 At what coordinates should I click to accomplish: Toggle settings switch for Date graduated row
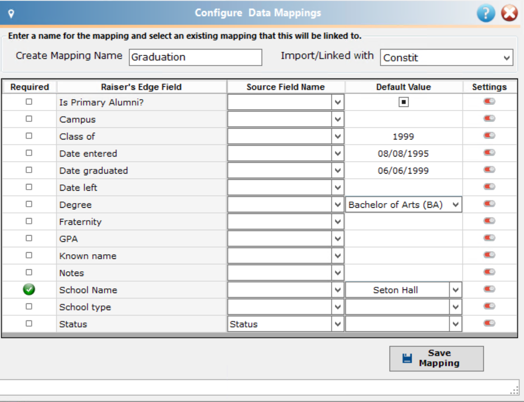click(489, 169)
